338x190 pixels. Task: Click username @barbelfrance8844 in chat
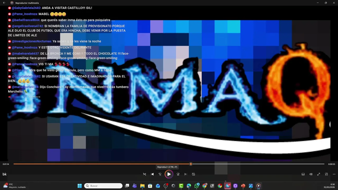click(x=26, y=20)
